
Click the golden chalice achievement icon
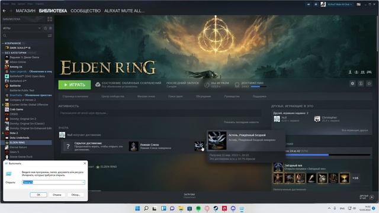tap(345, 178)
